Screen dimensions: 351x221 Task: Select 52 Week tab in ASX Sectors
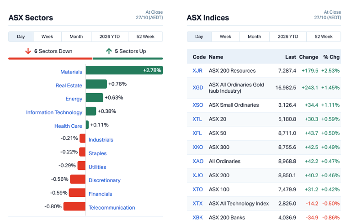(145, 37)
